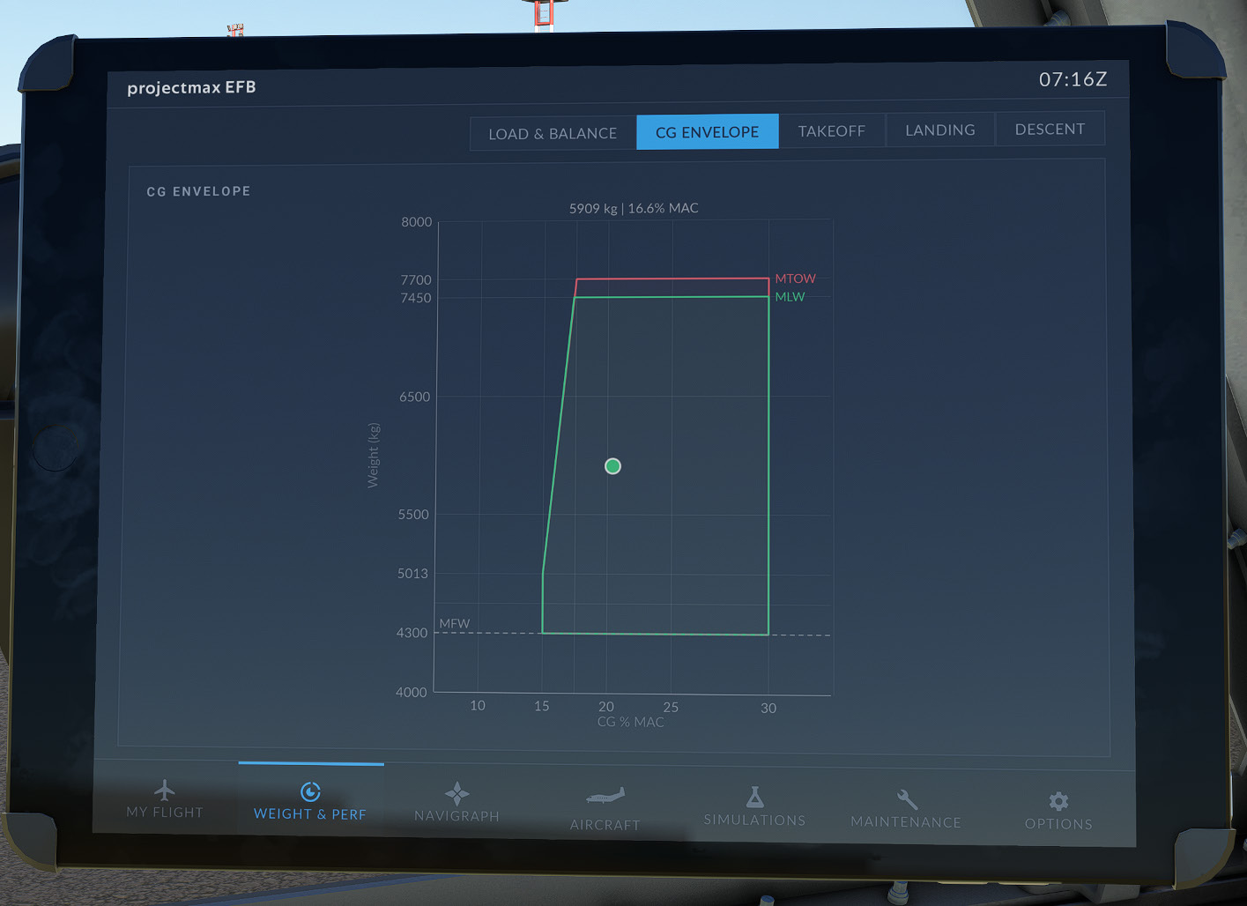1247x906 pixels.
Task: Open the Aircraft silhouette icon
Action: point(605,797)
